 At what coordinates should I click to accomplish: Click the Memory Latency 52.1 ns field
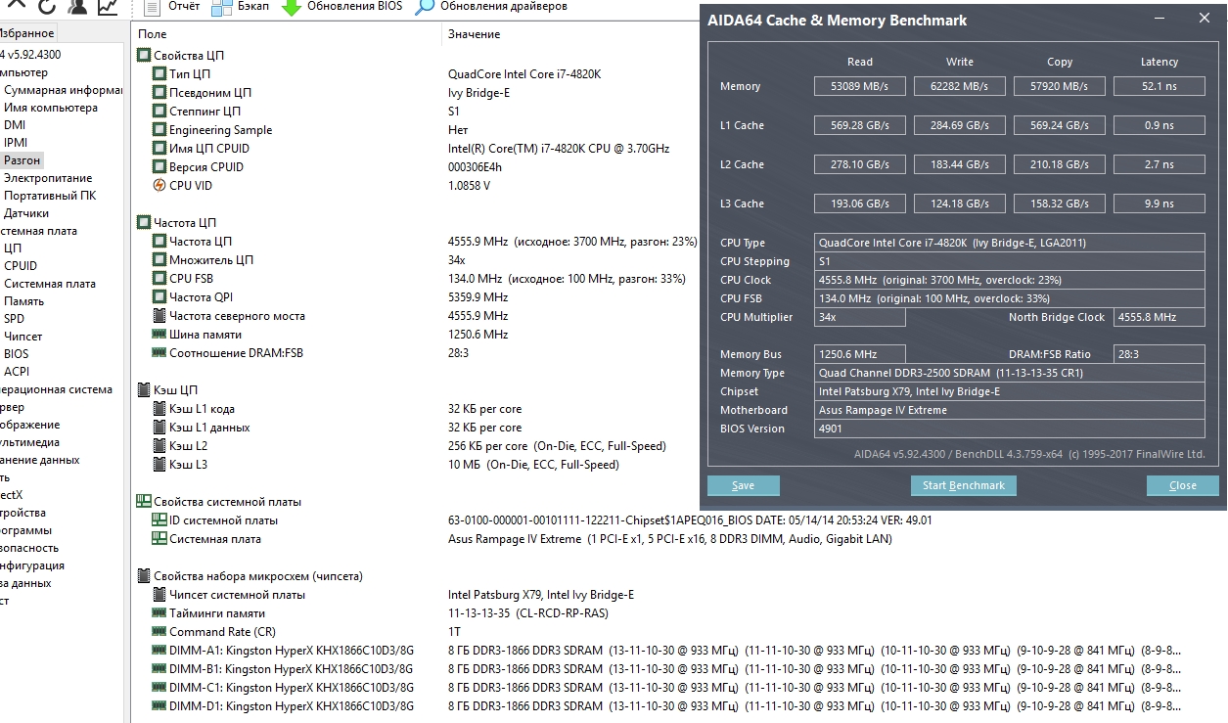[x=1160, y=86]
